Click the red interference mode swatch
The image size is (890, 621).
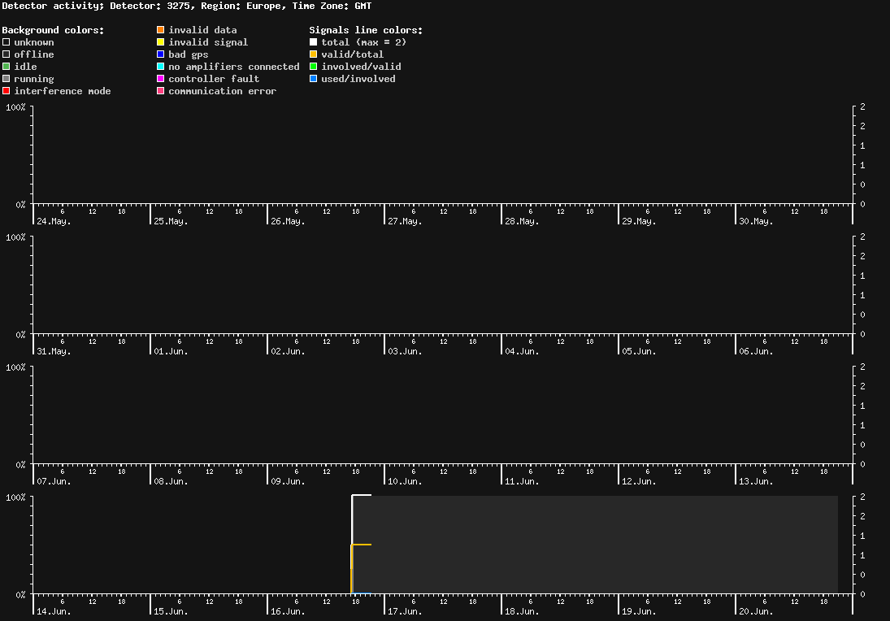[7, 91]
